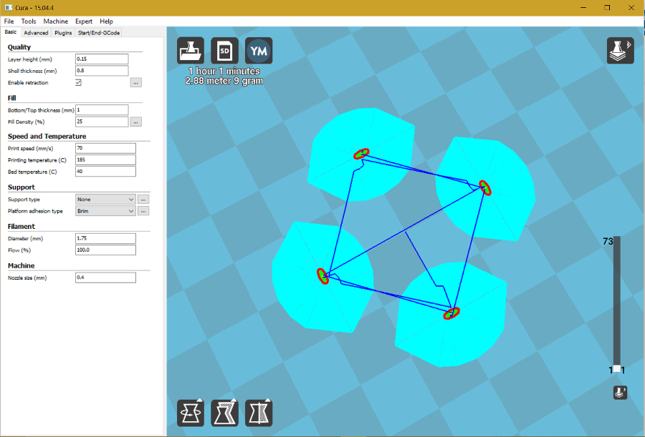Select the Scale tool icon
Screen dimensions: 645x437
click(224, 413)
